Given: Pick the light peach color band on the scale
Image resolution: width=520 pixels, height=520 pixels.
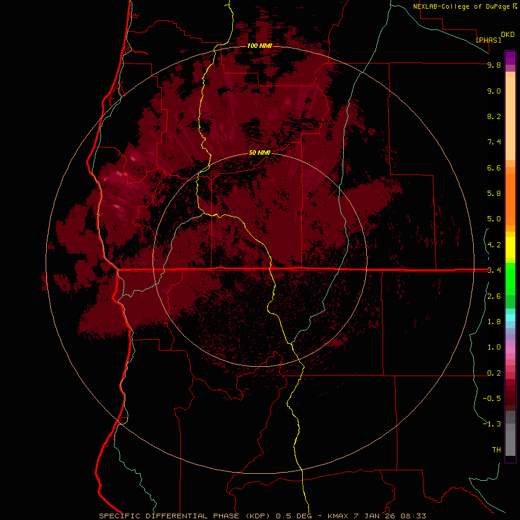Looking at the screenshot, I should (x=510, y=118).
